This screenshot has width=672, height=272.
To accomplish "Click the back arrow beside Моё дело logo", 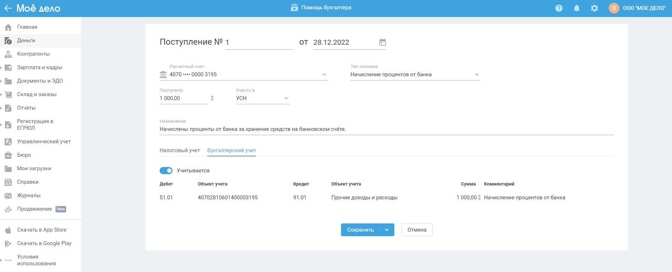I will (x=8, y=8).
